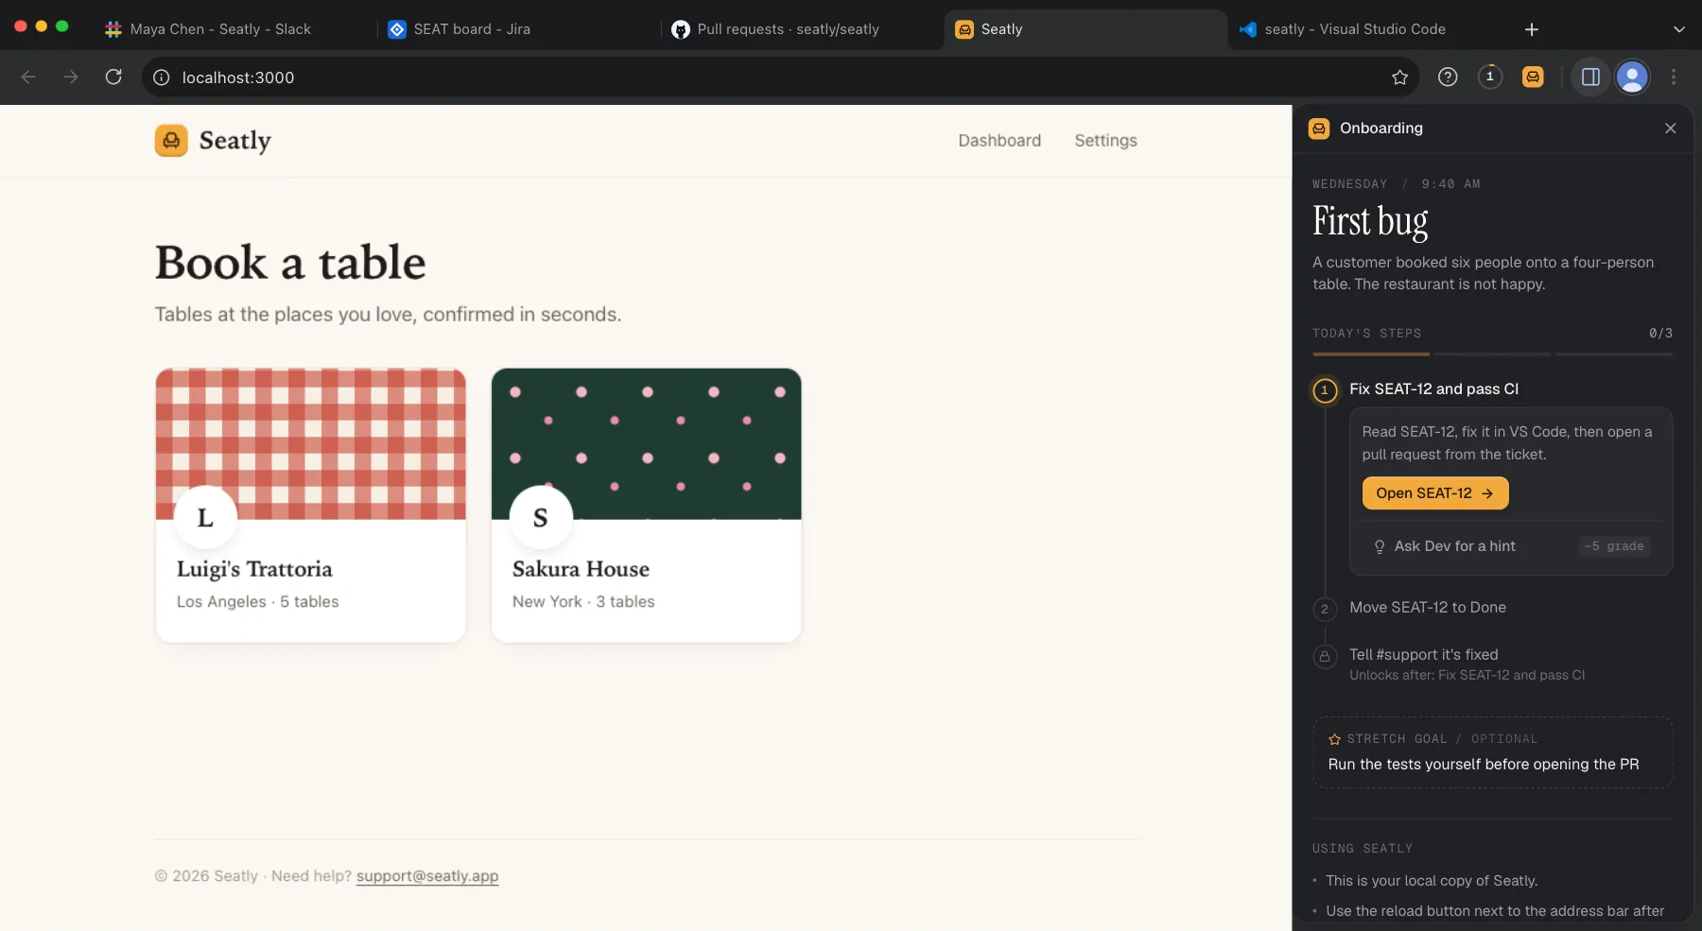The height and width of the screenshot is (931, 1702).
Task: Click This is your local copy of Seatly
Action: click(x=1432, y=881)
